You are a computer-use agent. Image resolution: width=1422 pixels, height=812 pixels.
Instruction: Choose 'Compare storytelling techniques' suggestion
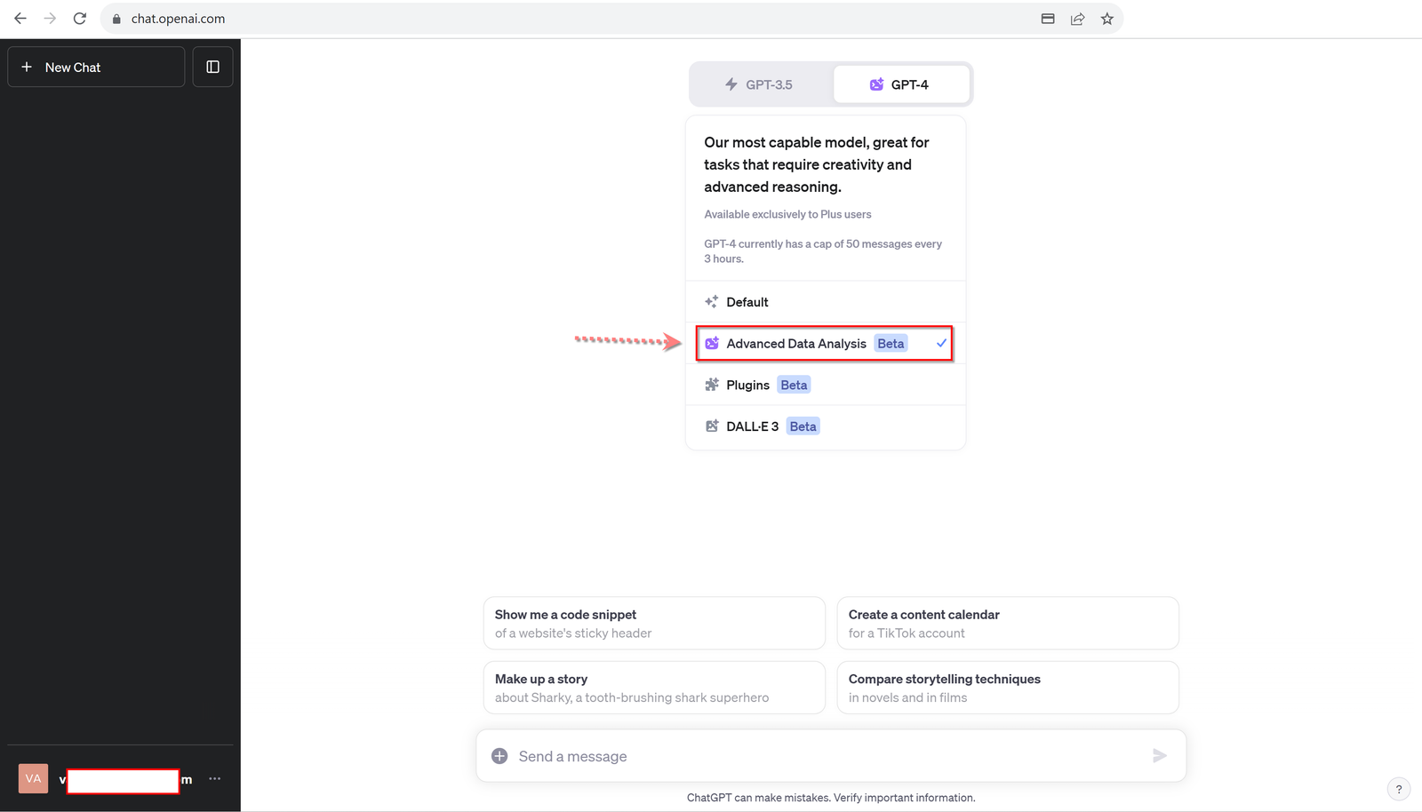coord(1008,688)
